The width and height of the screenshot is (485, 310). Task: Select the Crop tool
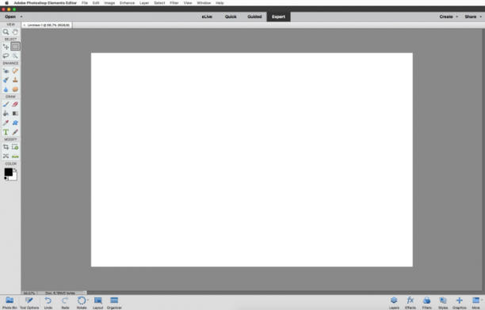[x=6, y=147]
